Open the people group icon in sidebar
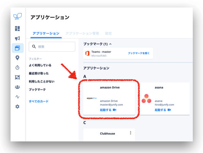Image resolution: width=203 pixels, height=153 pixels. point(17,87)
